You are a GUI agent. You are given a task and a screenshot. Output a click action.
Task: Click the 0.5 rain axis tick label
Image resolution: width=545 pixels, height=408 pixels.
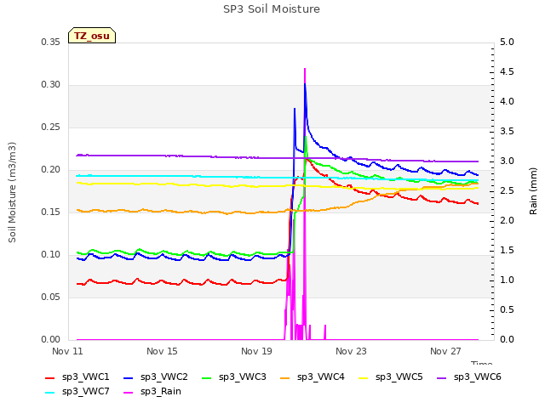(507, 309)
